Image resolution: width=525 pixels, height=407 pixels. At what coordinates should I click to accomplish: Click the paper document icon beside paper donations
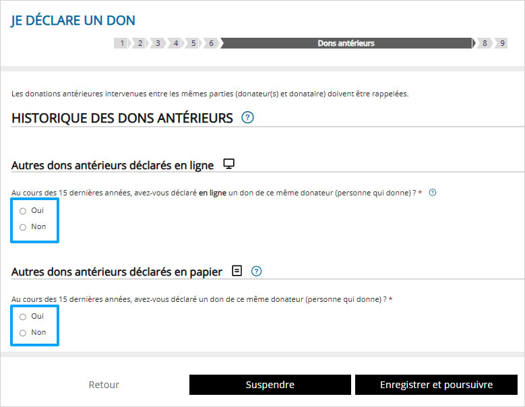(x=237, y=271)
